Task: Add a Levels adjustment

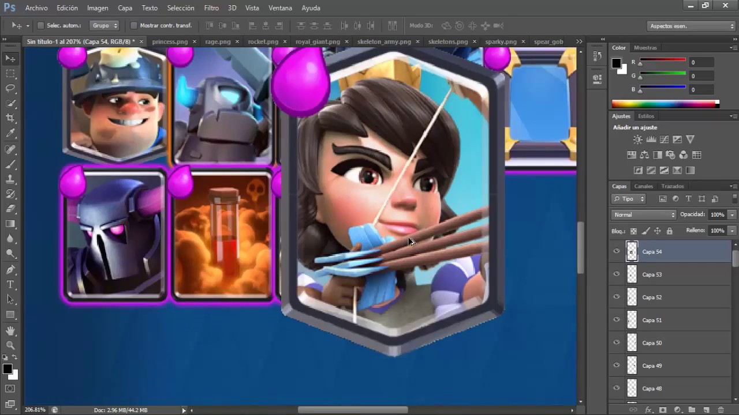Action: point(651,139)
